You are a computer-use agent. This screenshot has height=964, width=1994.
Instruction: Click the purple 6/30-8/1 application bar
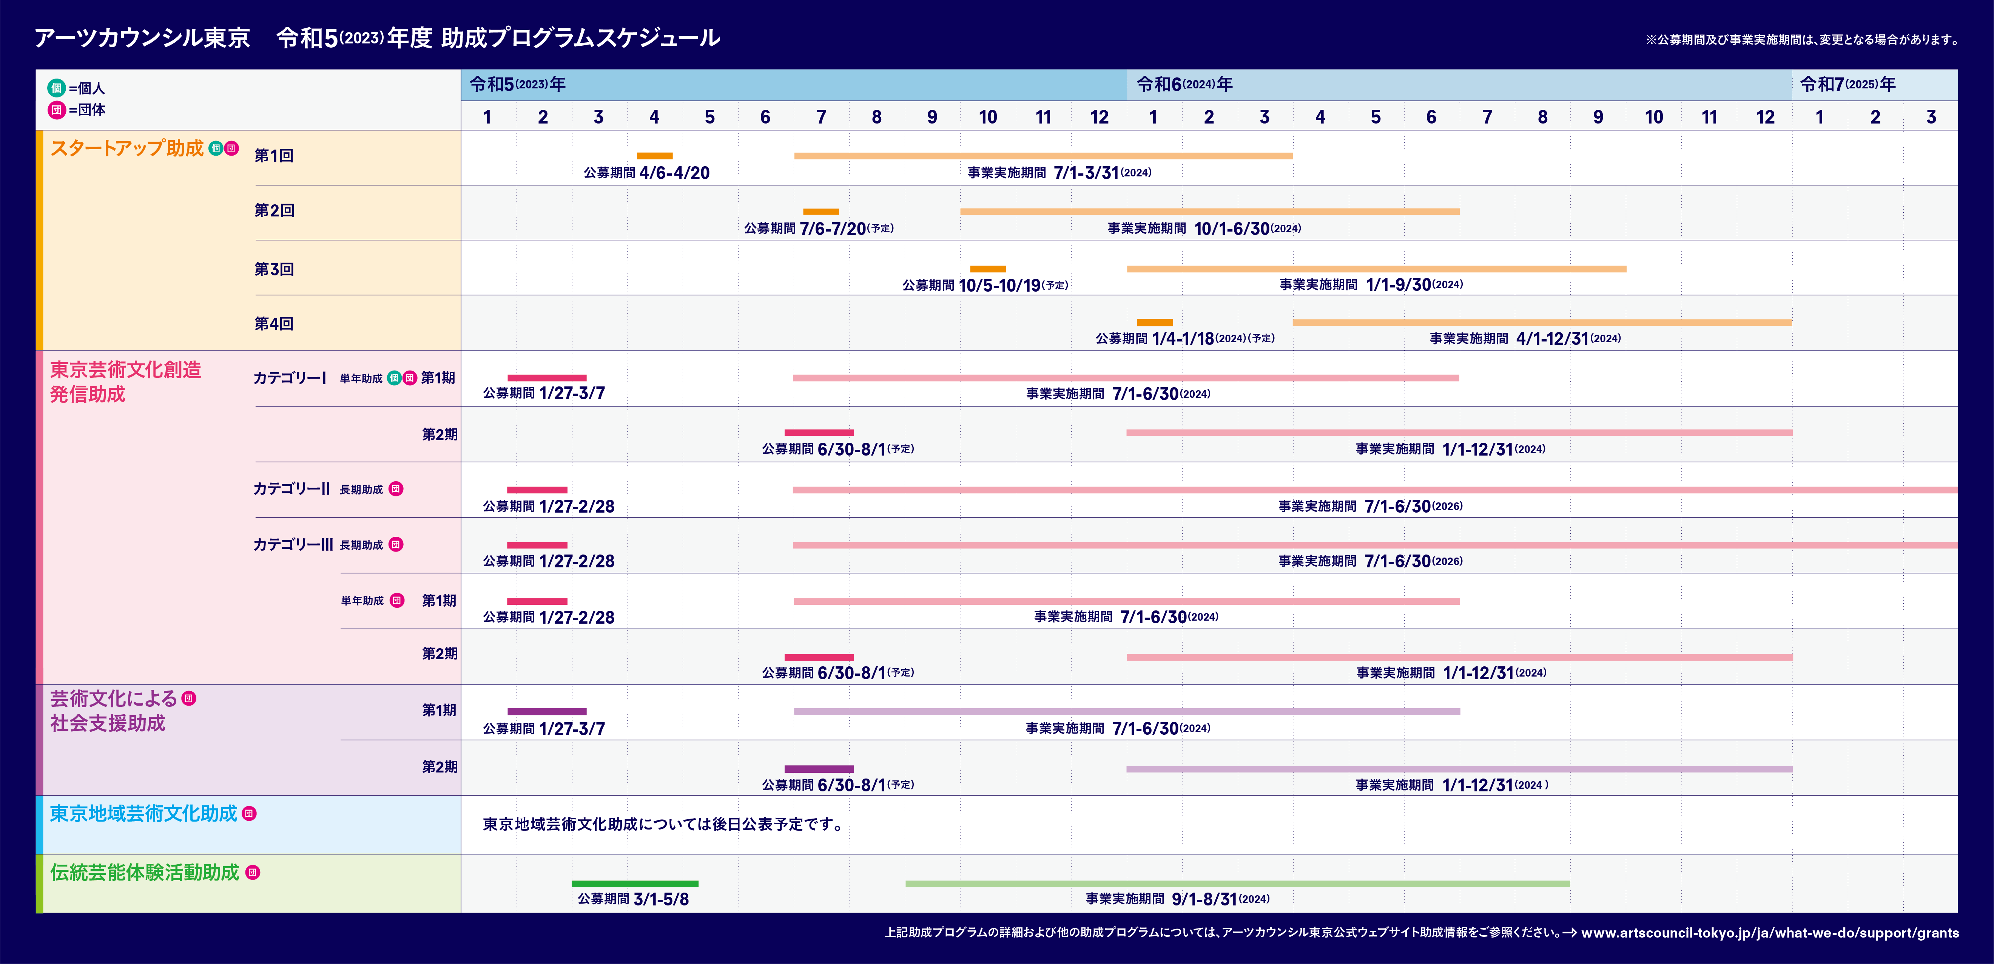819,769
